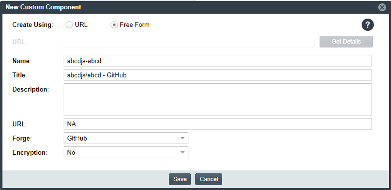The width and height of the screenshot is (391, 190).
Task: Open the GitHub forge combo box
Action: [x=126, y=138]
